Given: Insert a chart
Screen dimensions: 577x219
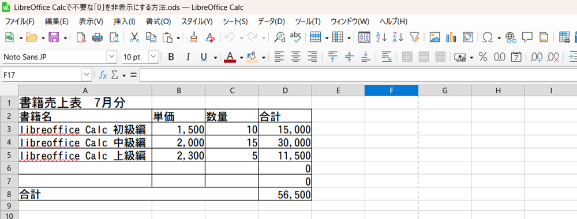Looking at the screenshot, I should coord(451,37).
